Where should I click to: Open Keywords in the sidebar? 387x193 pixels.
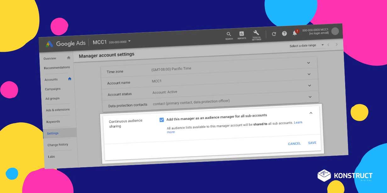coord(53,121)
